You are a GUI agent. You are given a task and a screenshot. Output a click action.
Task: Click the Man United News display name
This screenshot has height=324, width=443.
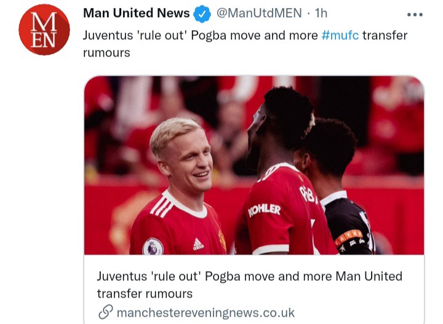pyautogui.click(x=136, y=14)
